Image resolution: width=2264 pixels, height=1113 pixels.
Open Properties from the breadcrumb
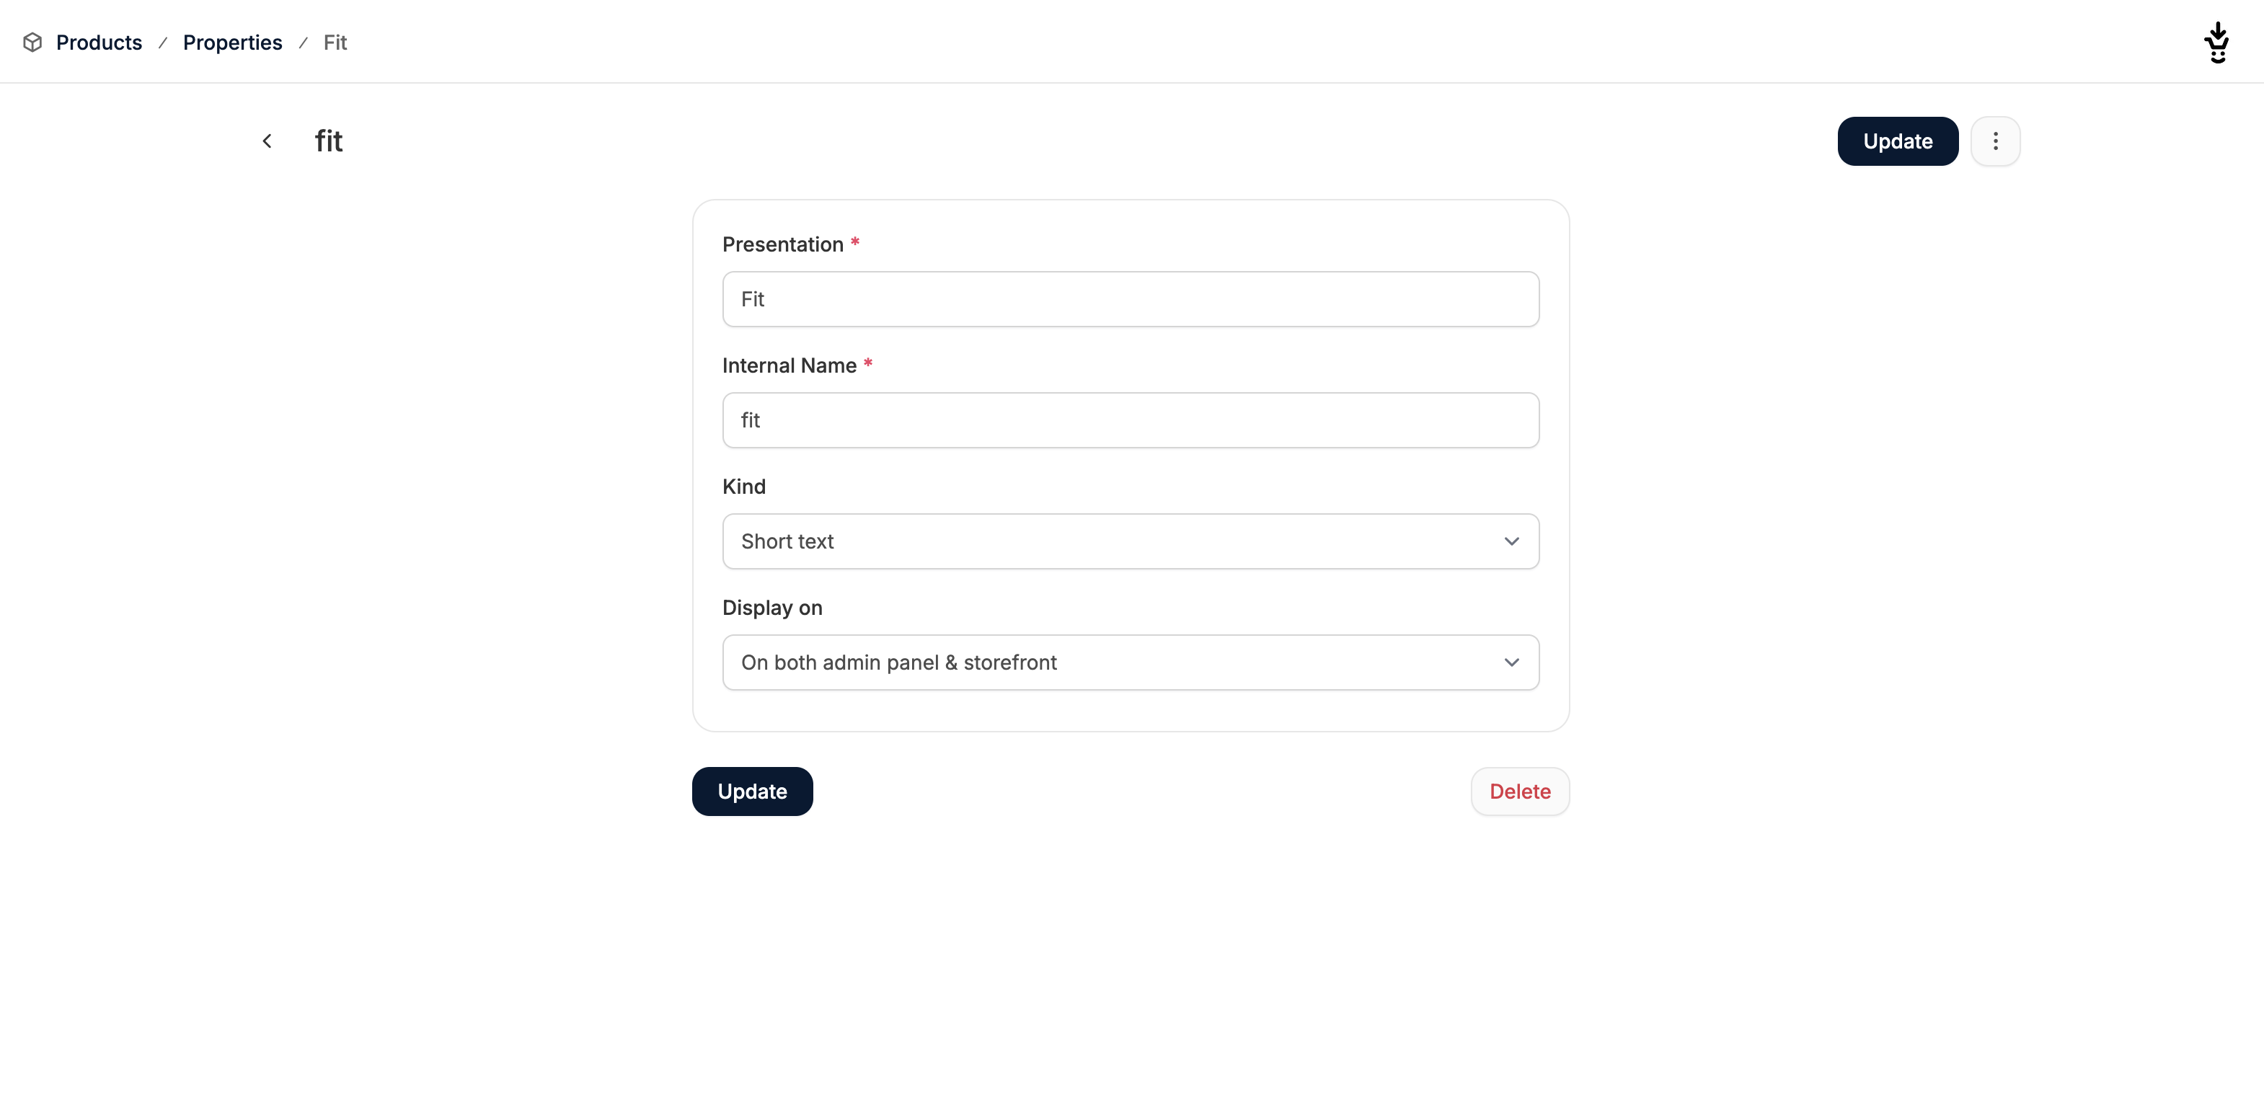[x=232, y=42]
